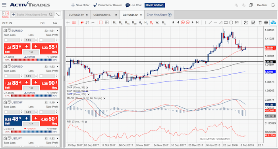Image resolution: width=278 pixels, height=149 pixels.
Task: Delete drawn objects with trash icon
Action: pos(260,23)
